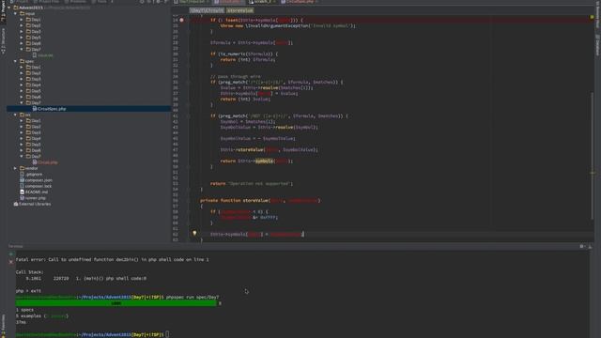Image resolution: width=601 pixels, height=338 pixels.
Task: Open composer.lock in the project tree
Action: point(39,186)
